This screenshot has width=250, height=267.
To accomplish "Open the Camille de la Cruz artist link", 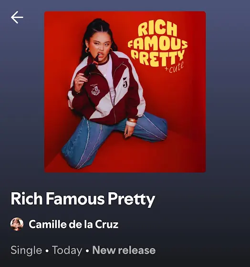I will pyautogui.click(x=73, y=224).
